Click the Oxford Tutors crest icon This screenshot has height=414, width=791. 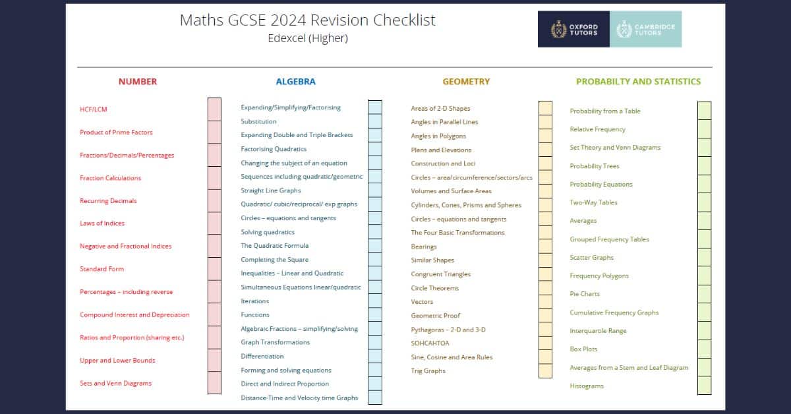(x=559, y=30)
